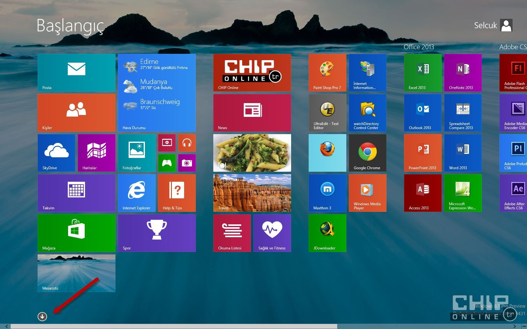
Task: Launch Adobe After Effects CS6
Action: (x=513, y=193)
